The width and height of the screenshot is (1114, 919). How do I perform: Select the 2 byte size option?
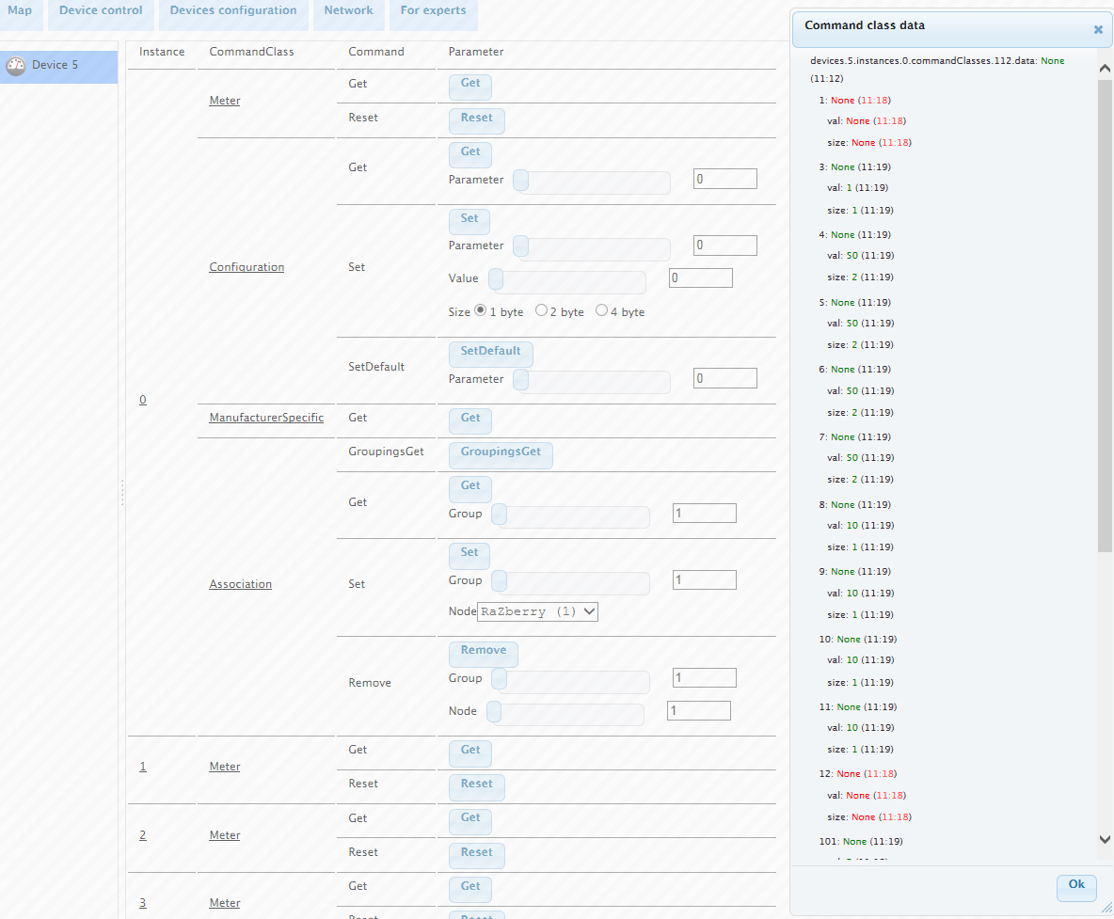coord(541,310)
